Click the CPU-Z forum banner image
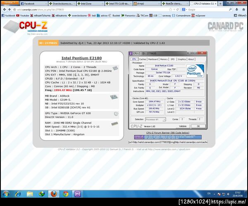 click(168, 137)
